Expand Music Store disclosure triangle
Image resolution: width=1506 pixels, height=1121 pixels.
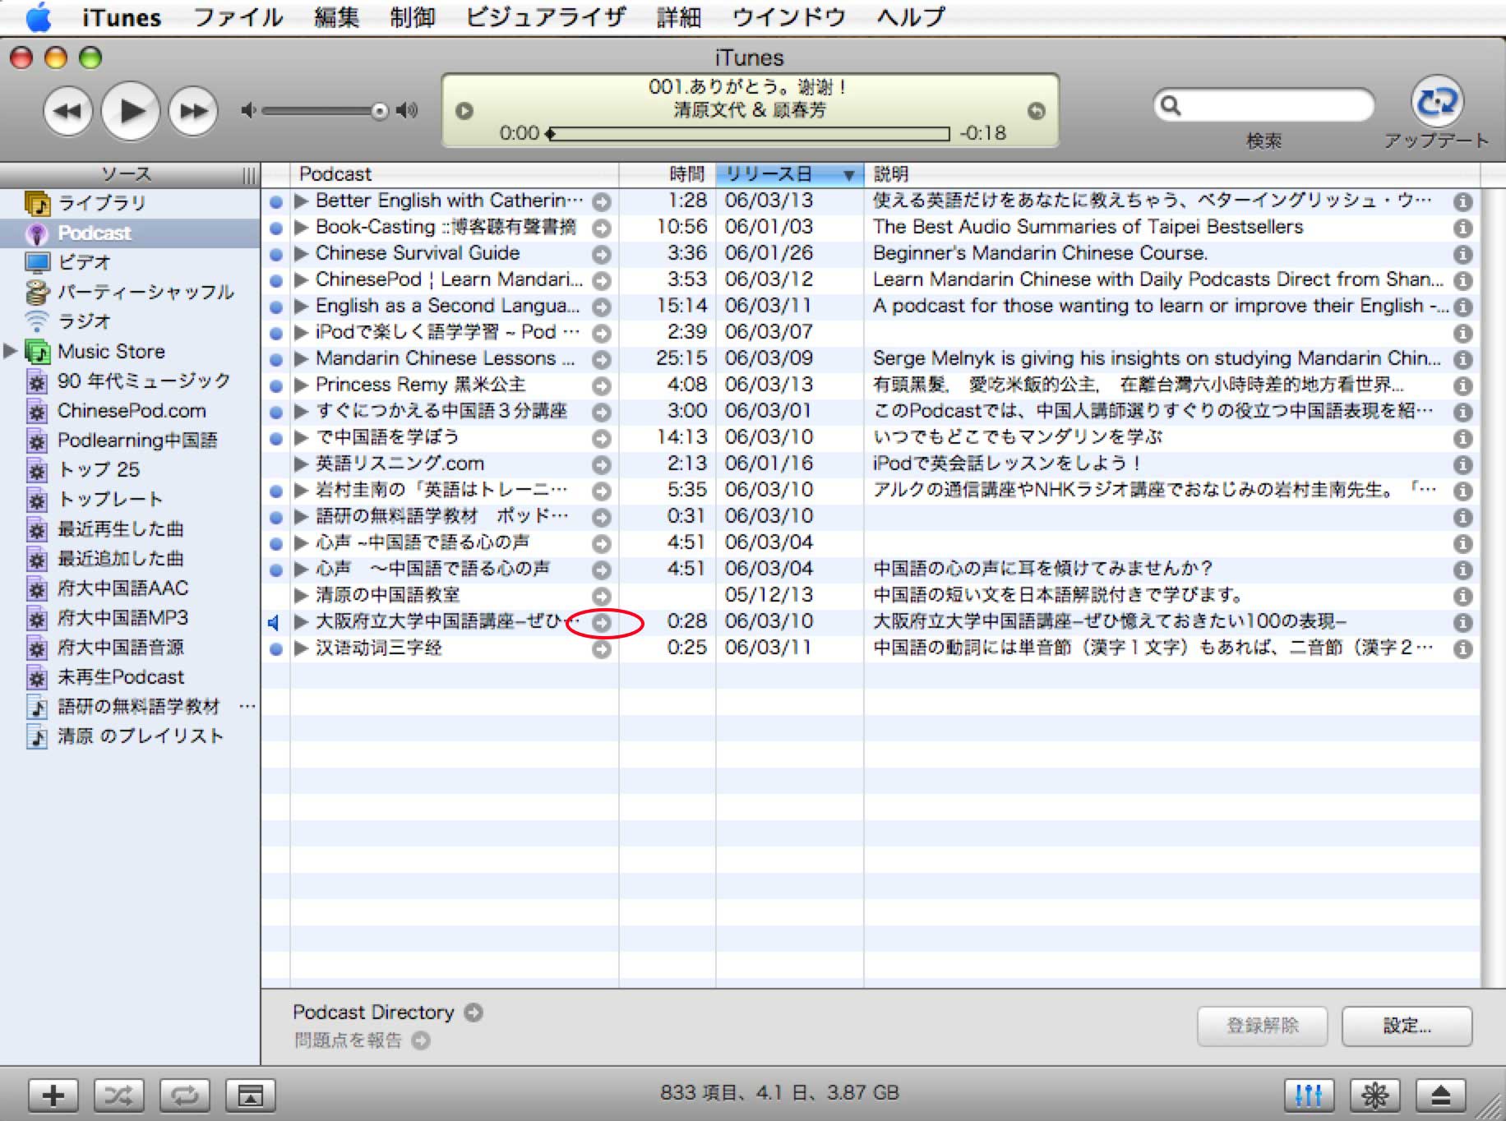(10, 351)
